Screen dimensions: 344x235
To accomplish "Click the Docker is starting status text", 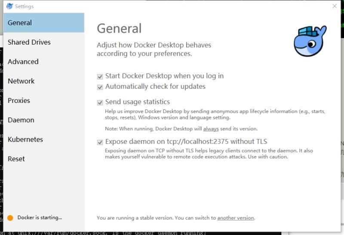I will pyautogui.click(x=40, y=217).
